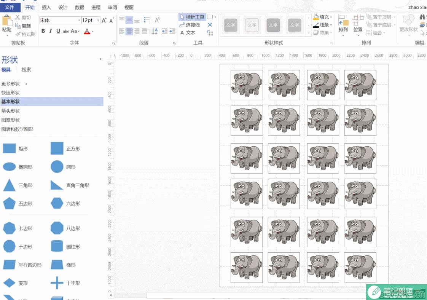Image resolution: width=427 pixels, height=300 pixels.
Task: Click the bullet list icon
Action: tap(147, 20)
